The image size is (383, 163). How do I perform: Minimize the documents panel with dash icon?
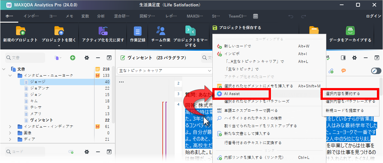pos(98,58)
